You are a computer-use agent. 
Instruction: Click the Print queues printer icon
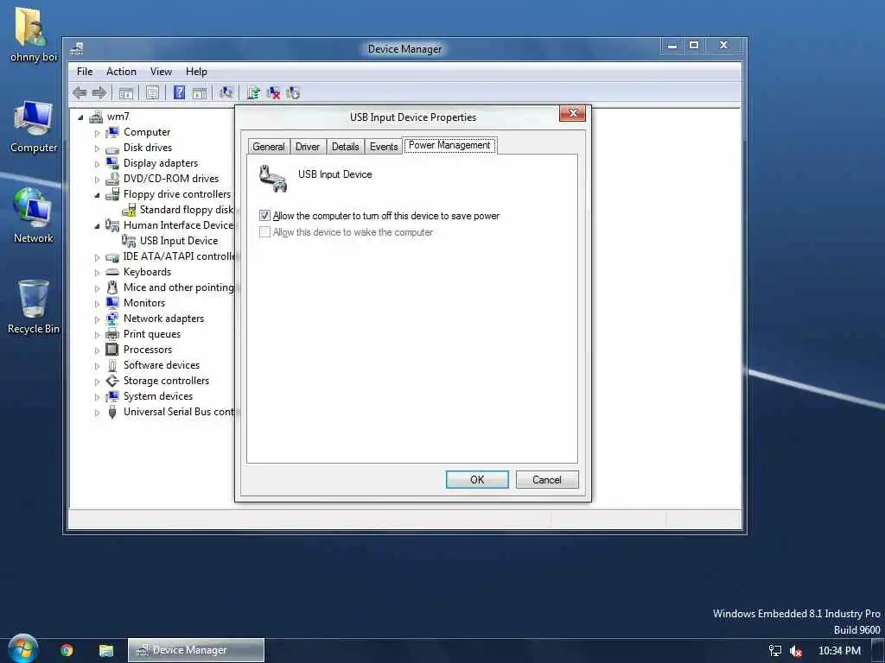click(112, 334)
